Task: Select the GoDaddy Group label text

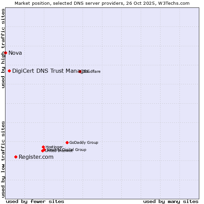Action: pyautogui.click(x=84, y=142)
